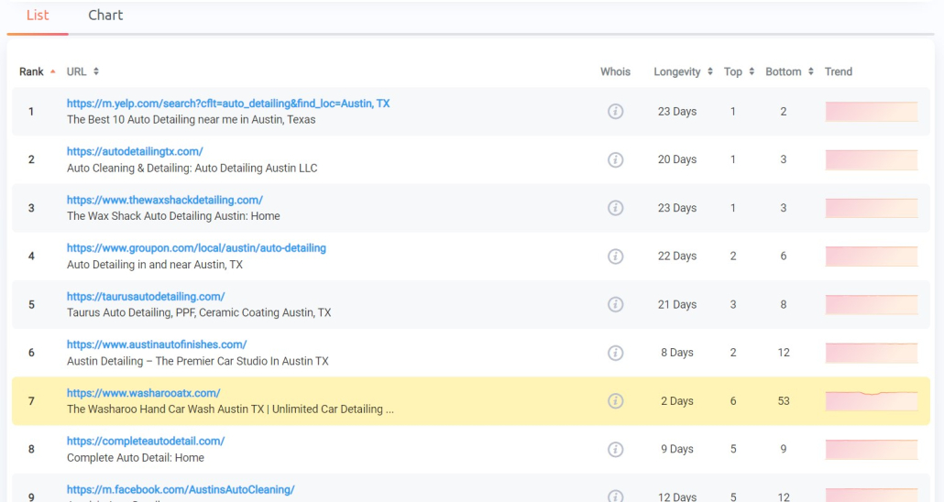
Task: Open the taurusautodetailing.com link
Action: pos(146,297)
